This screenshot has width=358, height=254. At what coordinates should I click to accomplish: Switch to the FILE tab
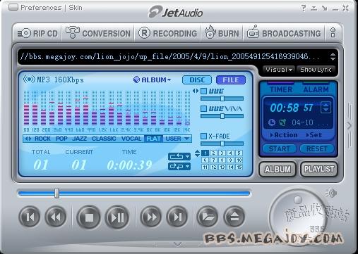pyautogui.click(x=231, y=80)
